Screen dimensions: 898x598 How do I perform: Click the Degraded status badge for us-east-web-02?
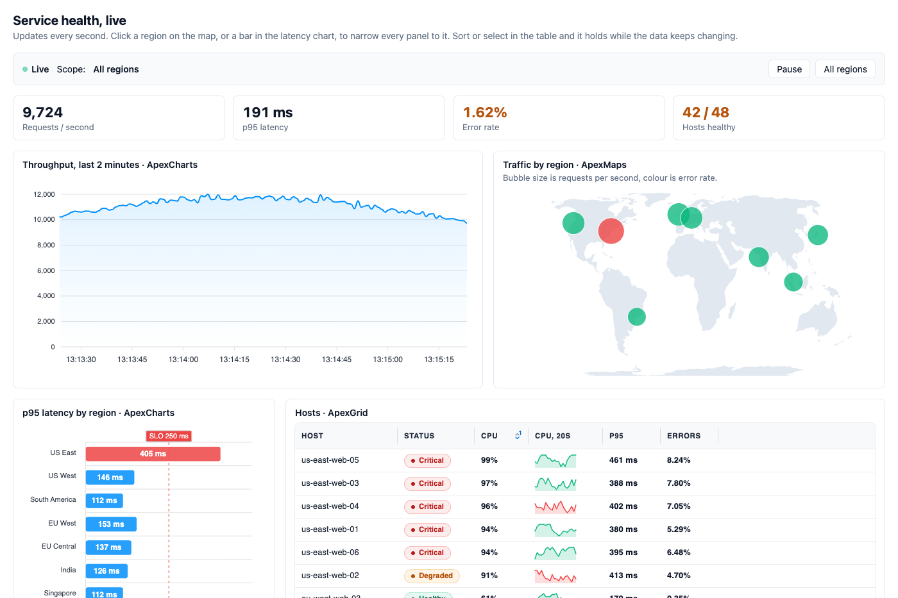coord(432,576)
